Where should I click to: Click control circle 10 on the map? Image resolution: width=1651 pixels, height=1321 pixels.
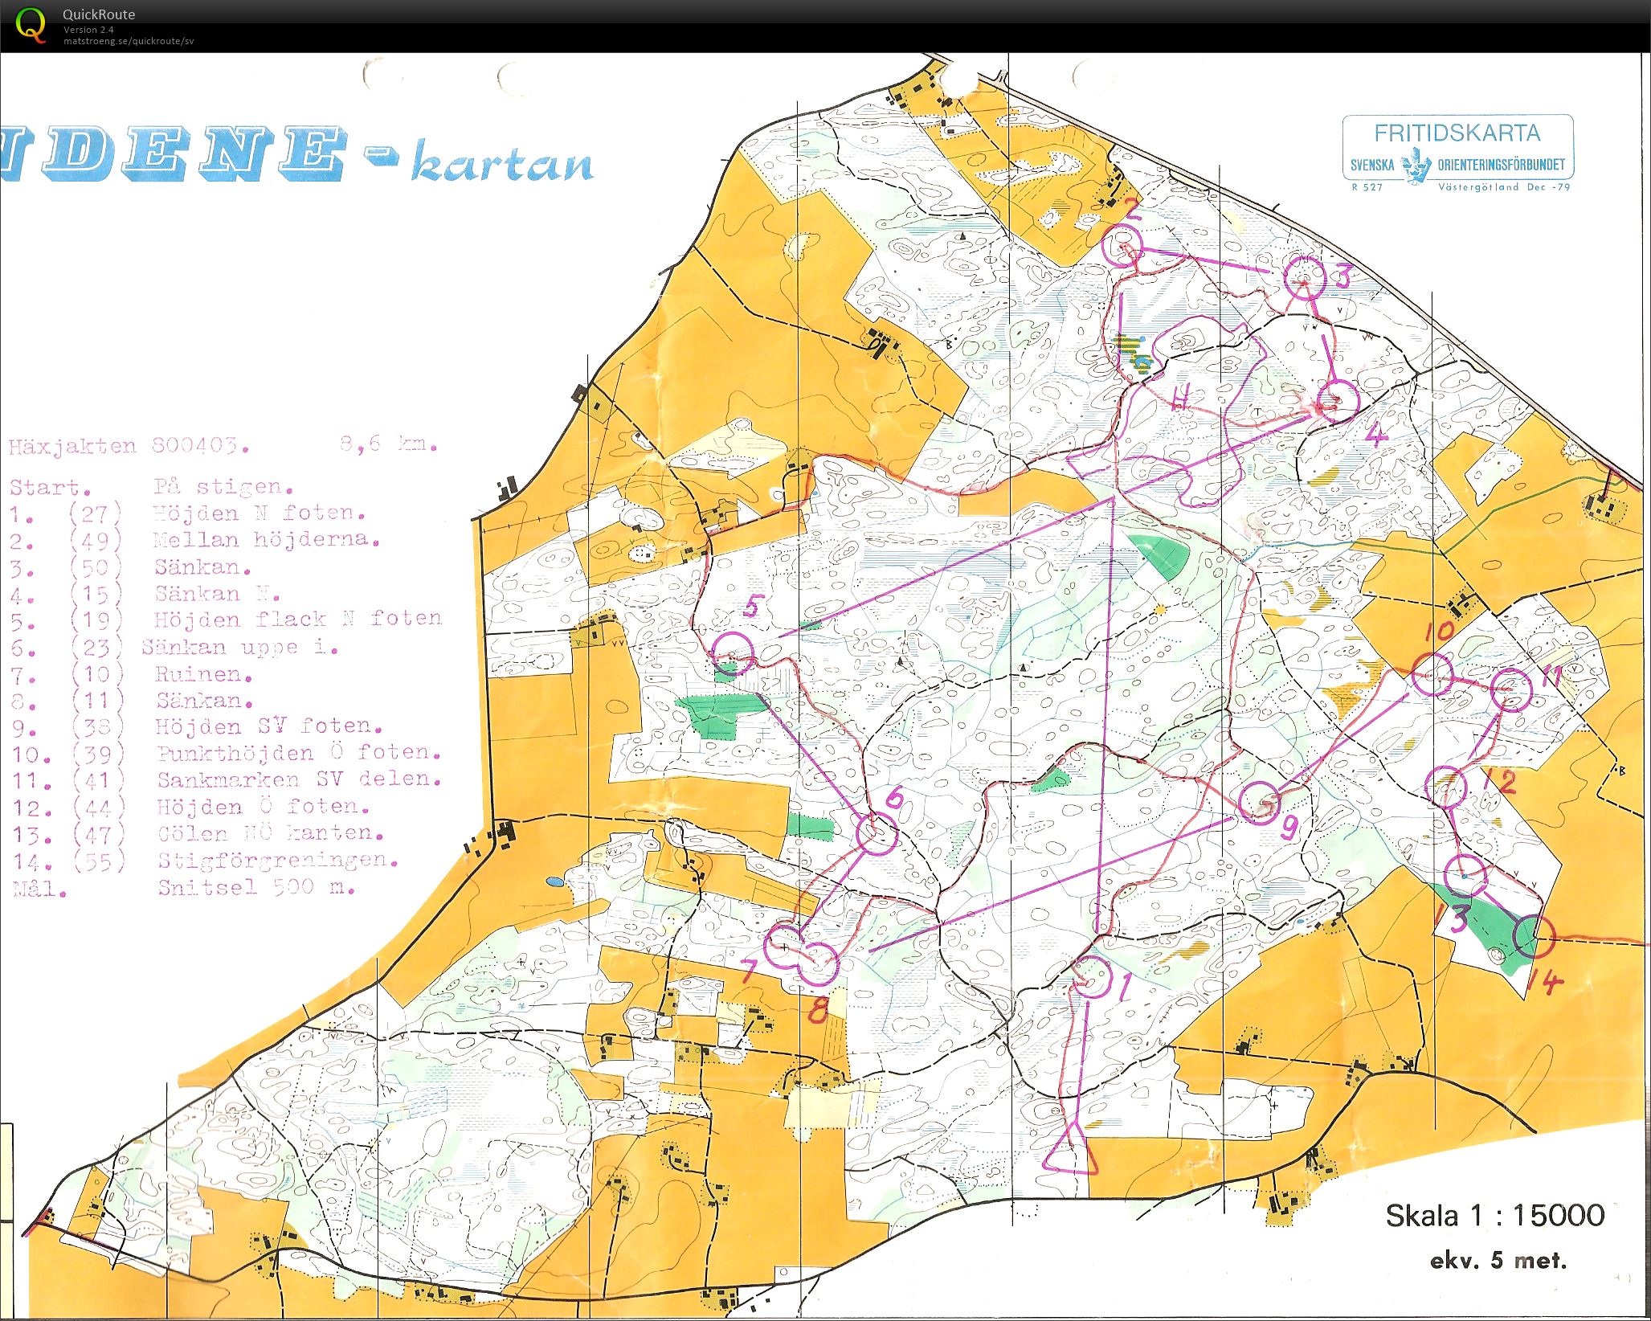click(1432, 674)
